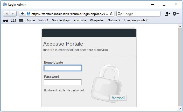Image resolution: width=183 pixels, height=112 pixels.
Task: Open the gear settings menu dropdown
Action: pos(176,14)
